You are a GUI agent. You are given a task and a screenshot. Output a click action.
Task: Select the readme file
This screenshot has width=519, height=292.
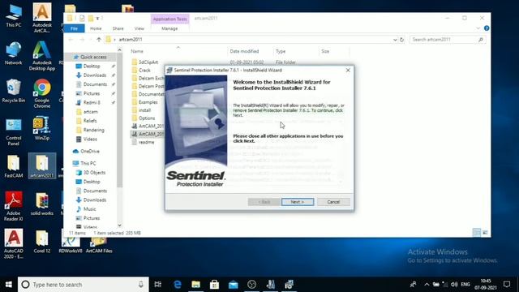(146, 143)
